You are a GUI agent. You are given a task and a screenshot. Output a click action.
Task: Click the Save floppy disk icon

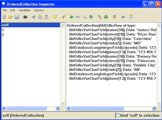17,17
